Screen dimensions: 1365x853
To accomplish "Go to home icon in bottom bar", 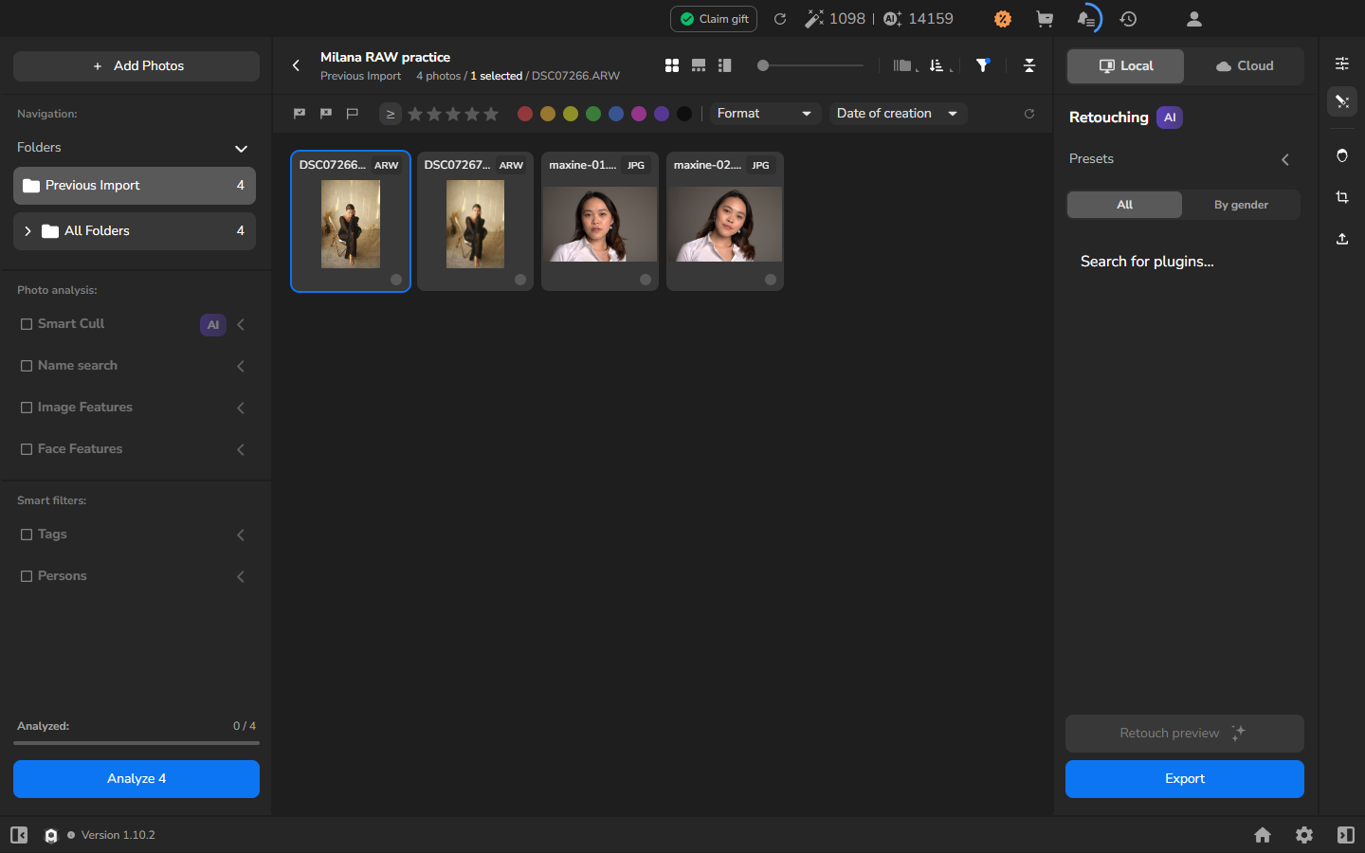I will pyautogui.click(x=1263, y=835).
